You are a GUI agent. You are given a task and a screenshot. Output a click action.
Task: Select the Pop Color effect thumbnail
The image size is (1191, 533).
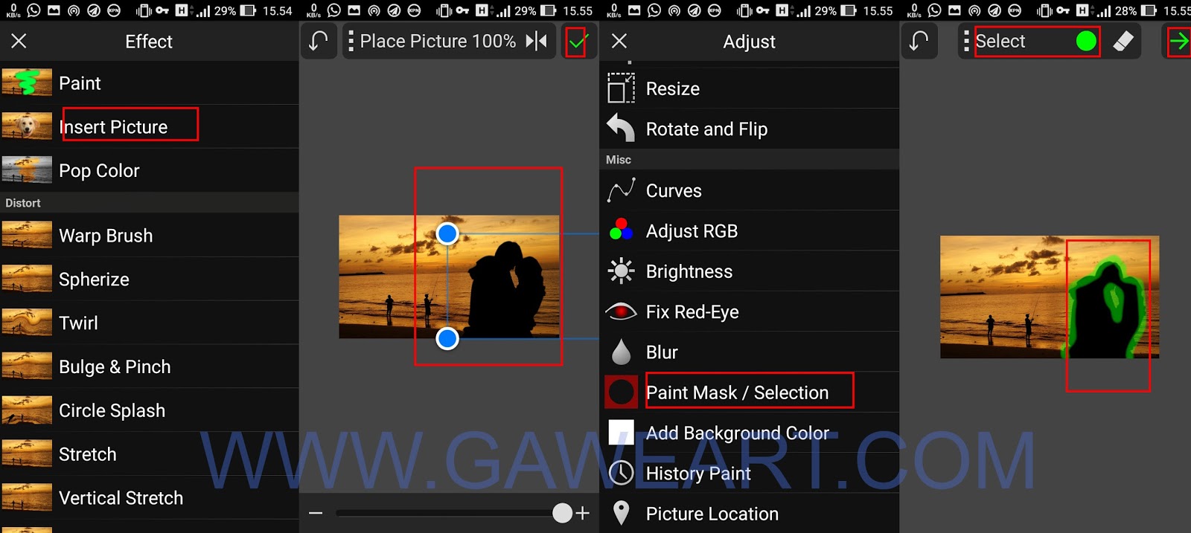[27, 170]
